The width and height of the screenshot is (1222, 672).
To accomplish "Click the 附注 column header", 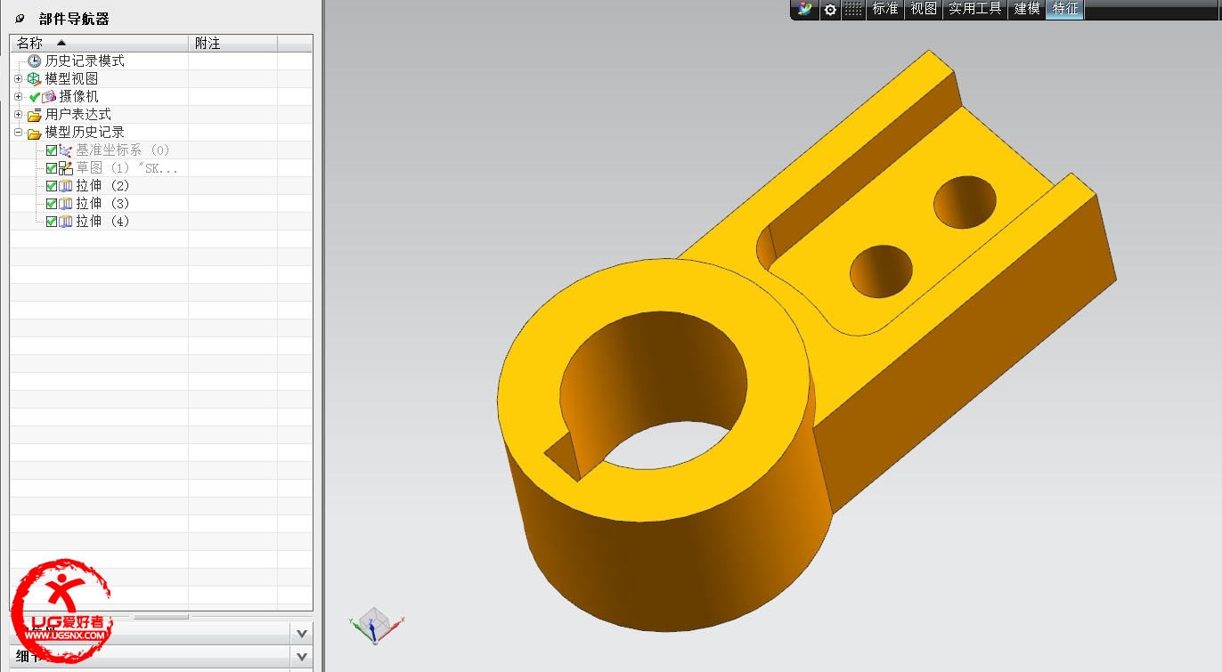I will tap(232, 43).
